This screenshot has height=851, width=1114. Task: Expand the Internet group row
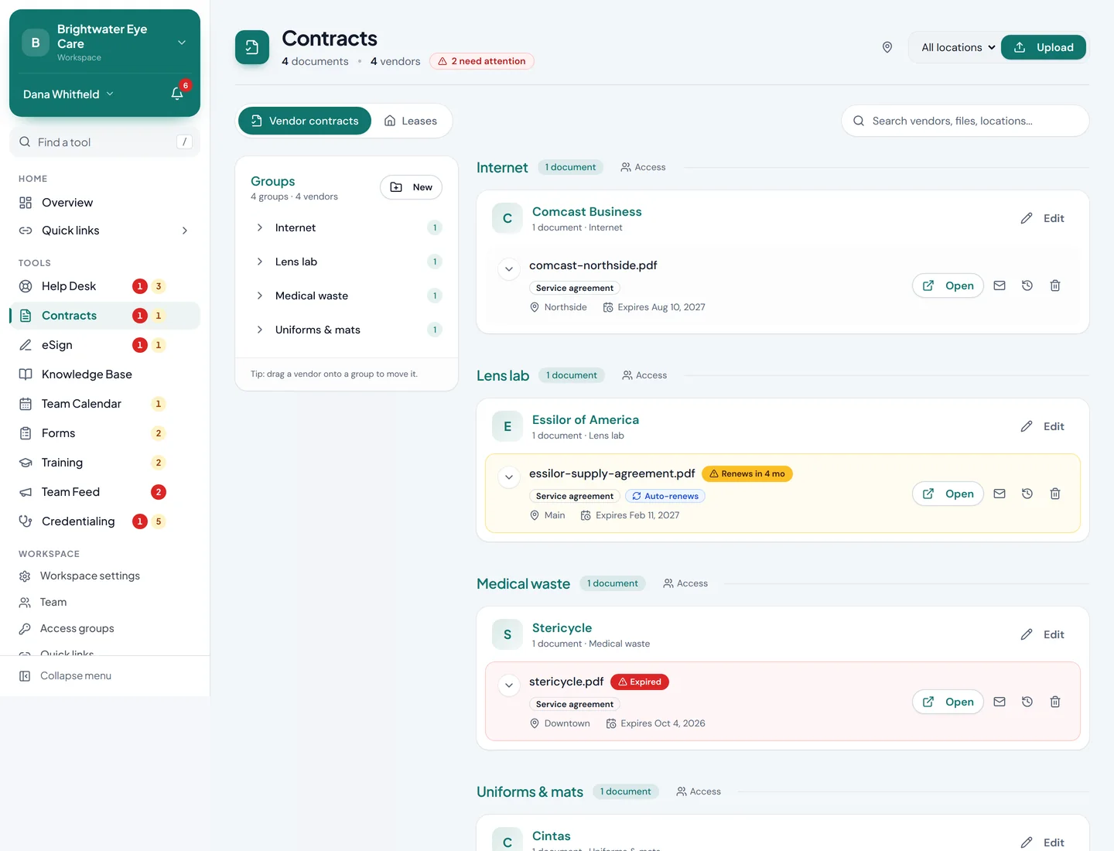(347, 227)
